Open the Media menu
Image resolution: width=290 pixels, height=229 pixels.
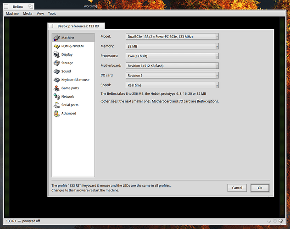[28, 13]
